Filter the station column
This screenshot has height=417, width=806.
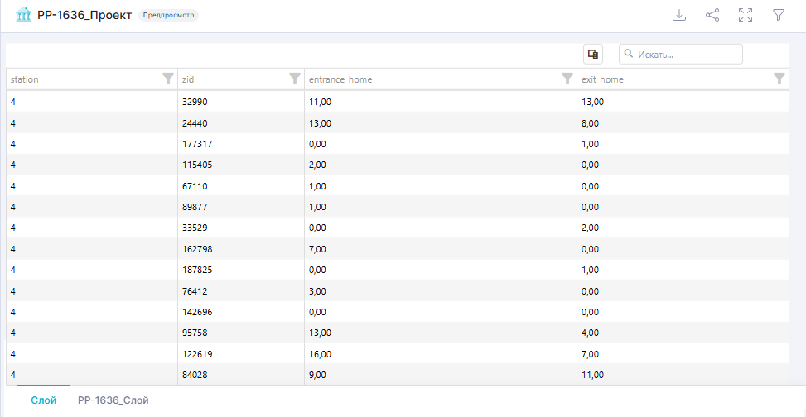click(168, 79)
